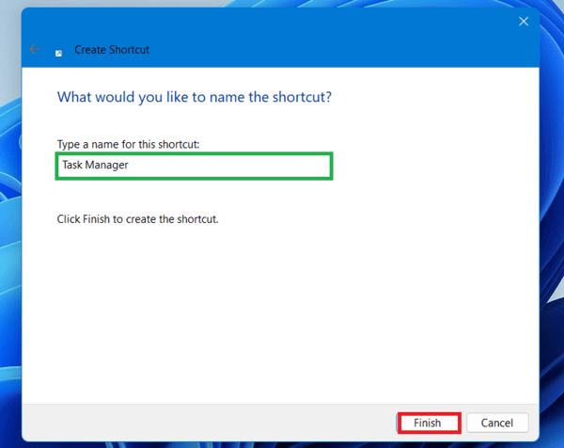Click the 'Type a name for this shortcut:' label
Image resolution: width=564 pixels, height=448 pixels.
pos(128,144)
